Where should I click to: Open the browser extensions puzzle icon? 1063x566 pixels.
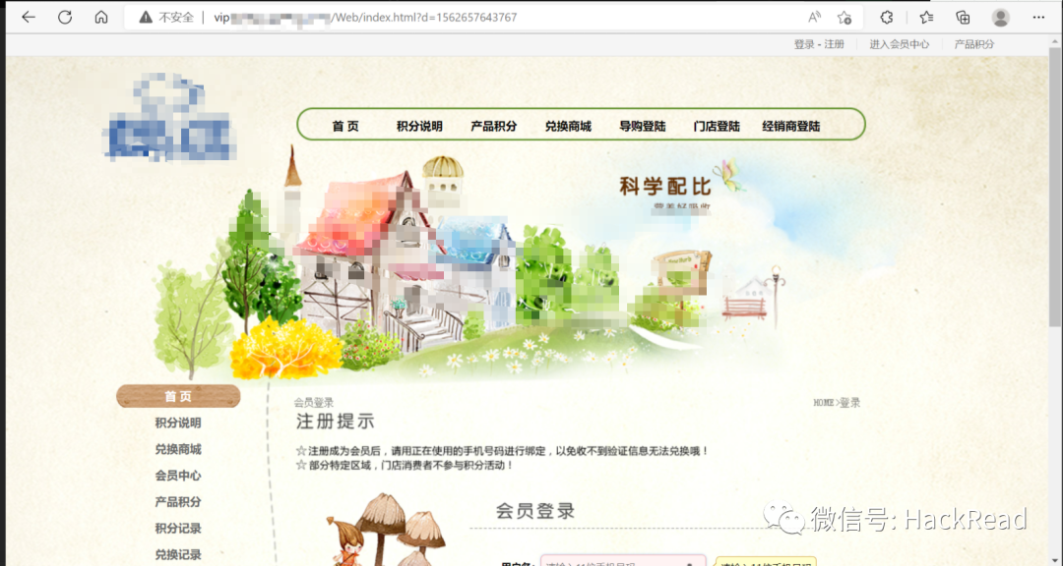(x=887, y=18)
